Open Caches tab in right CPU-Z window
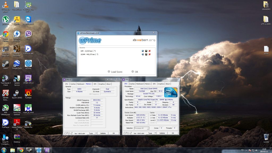 (132, 84)
